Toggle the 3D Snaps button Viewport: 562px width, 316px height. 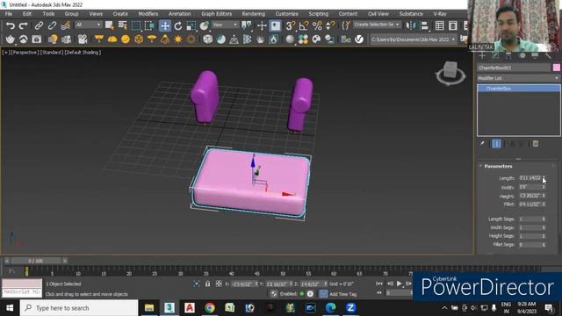pos(291,25)
